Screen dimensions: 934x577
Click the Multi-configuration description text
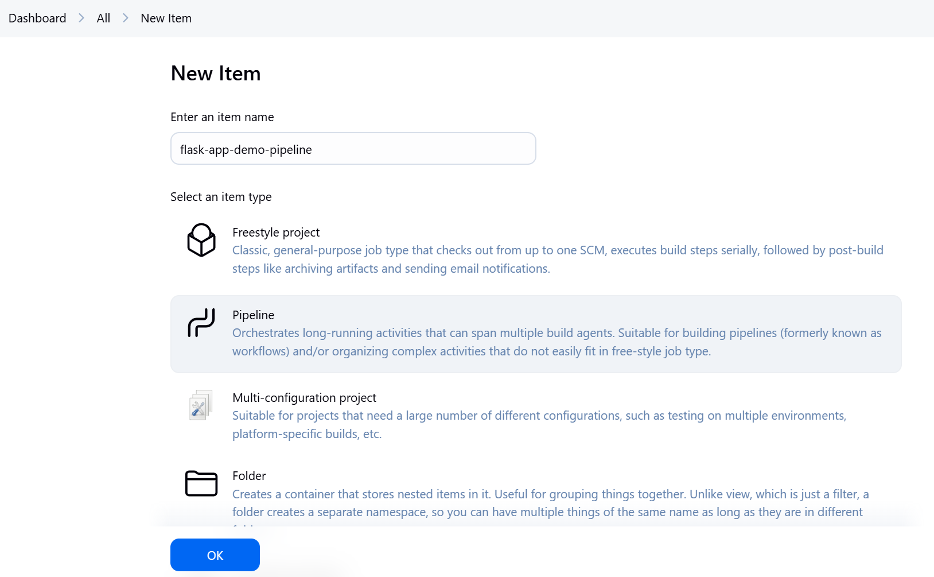[x=539, y=425]
